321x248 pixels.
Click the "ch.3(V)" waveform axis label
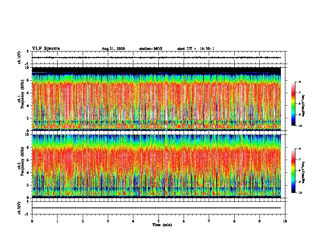(x=19, y=208)
